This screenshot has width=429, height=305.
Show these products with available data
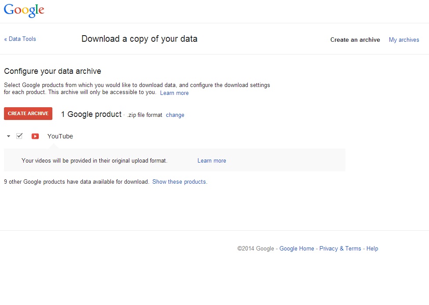(180, 182)
